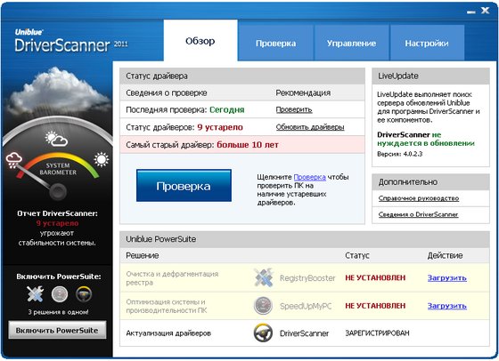Viewport: 499px width, 361px height.
Task: Switch to the Управление tab
Action: (x=351, y=44)
